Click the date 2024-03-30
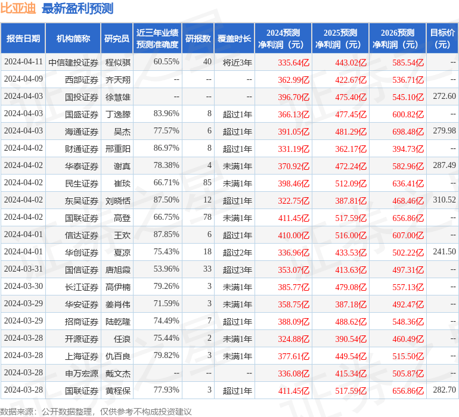 (x=23, y=286)
